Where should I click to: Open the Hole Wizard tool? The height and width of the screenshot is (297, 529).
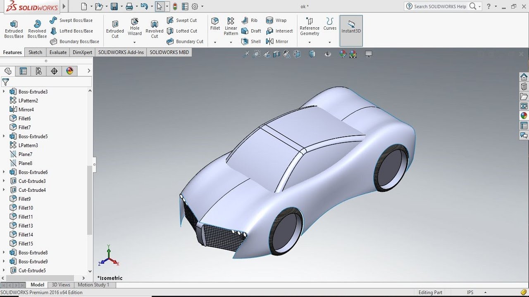pos(135,27)
